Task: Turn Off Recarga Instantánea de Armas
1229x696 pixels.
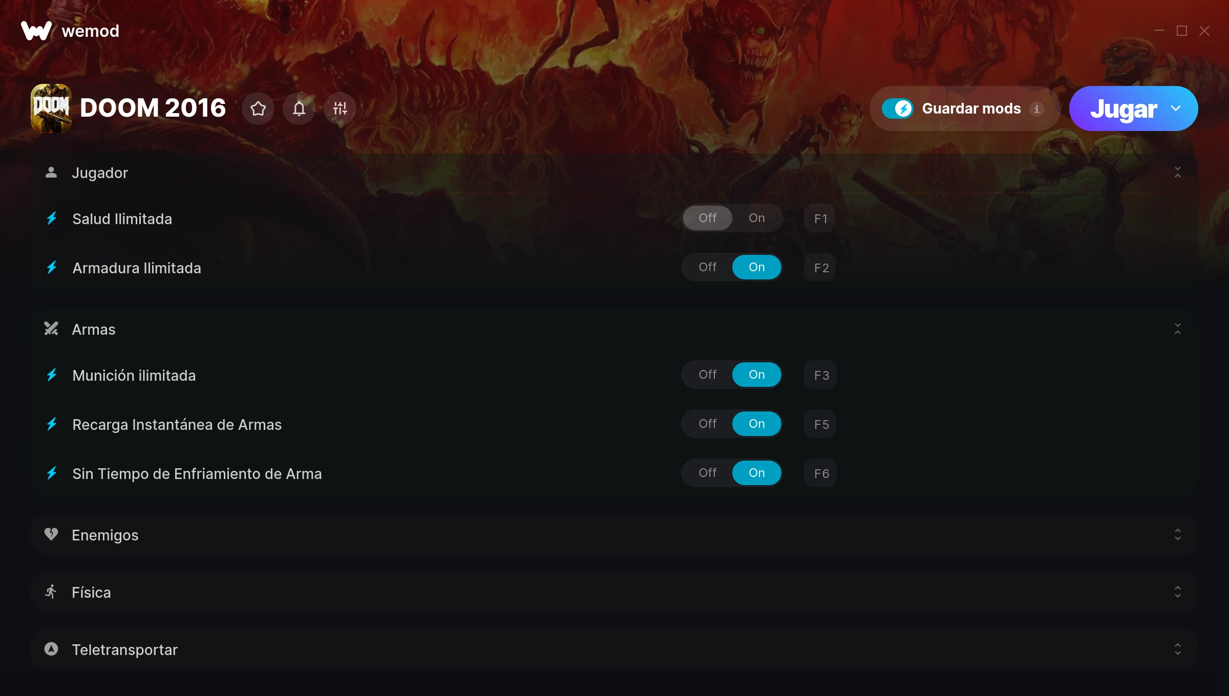Action: coord(708,424)
